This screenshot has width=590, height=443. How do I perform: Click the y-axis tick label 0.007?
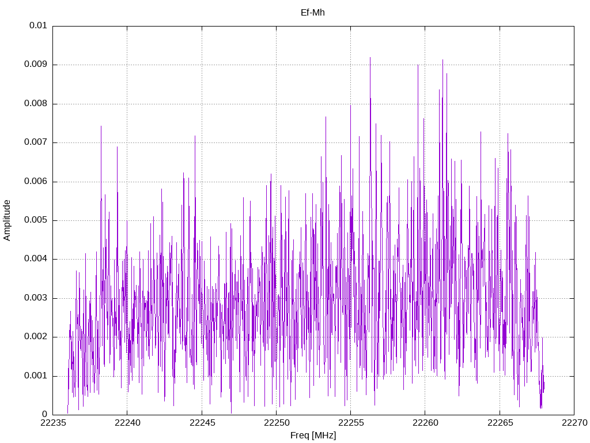coord(36,142)
